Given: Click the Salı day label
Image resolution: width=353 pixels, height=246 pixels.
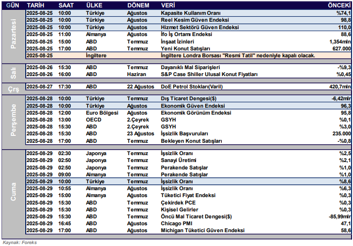Looking at the screenshot, I should click(x=13, y=71).
